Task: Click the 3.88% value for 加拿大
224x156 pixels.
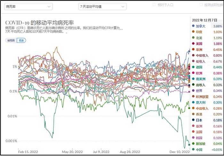Action: pos(218,26)
